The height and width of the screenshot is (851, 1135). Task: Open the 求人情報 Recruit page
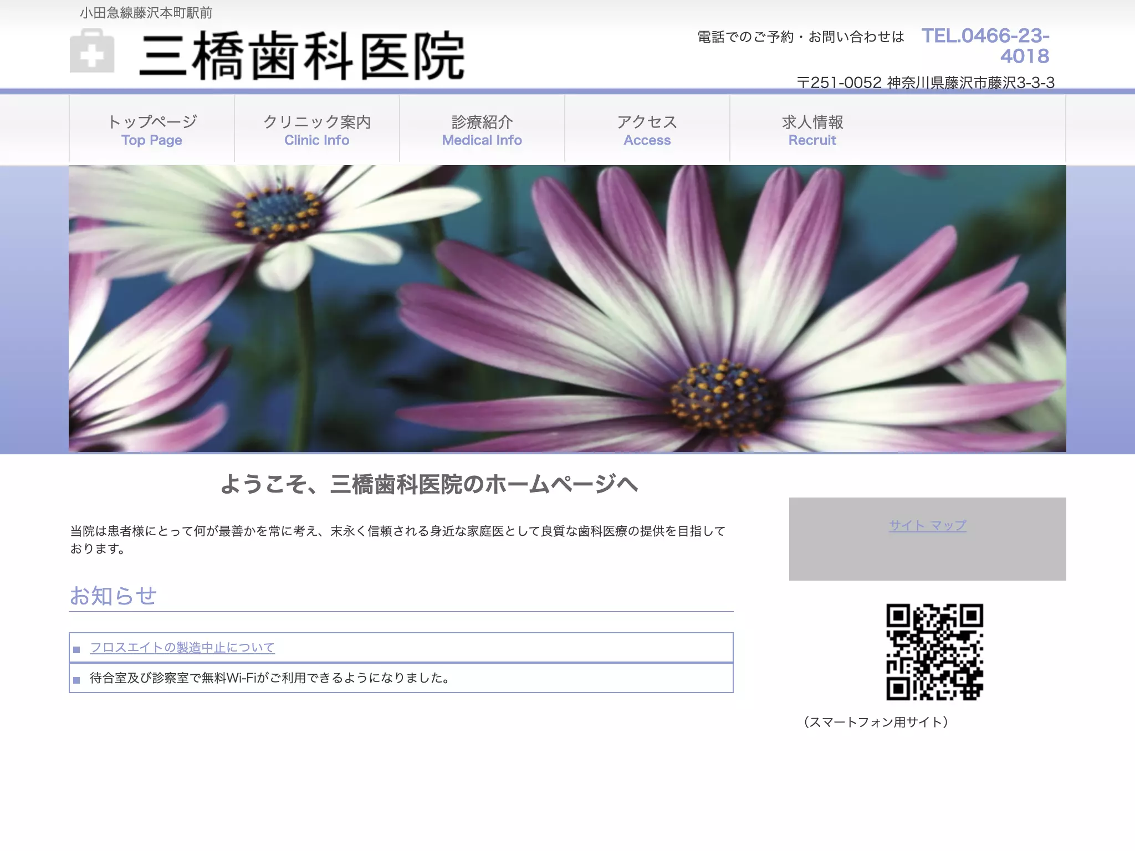pos(812,130)
